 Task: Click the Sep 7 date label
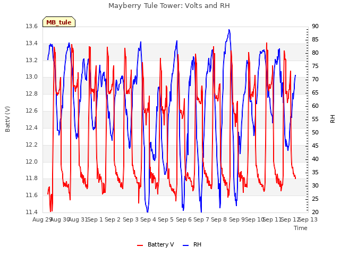pos(201,219)
